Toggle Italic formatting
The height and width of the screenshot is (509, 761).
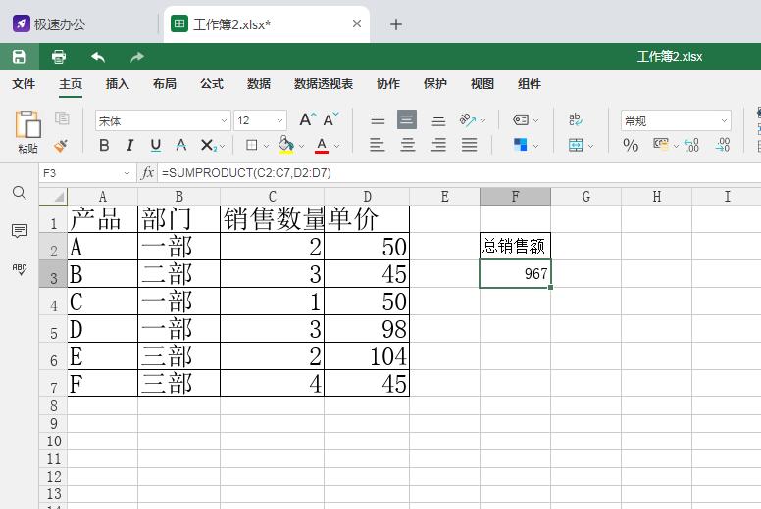tap(129, 145)
